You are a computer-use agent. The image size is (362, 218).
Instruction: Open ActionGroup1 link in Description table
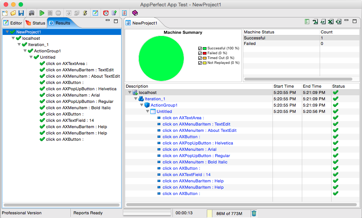pos(164,105)
